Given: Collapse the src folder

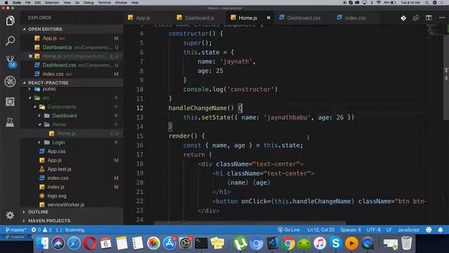Looking at the screenshot, I should click(46, 98).
